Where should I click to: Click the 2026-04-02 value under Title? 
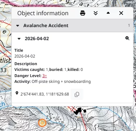25,56
